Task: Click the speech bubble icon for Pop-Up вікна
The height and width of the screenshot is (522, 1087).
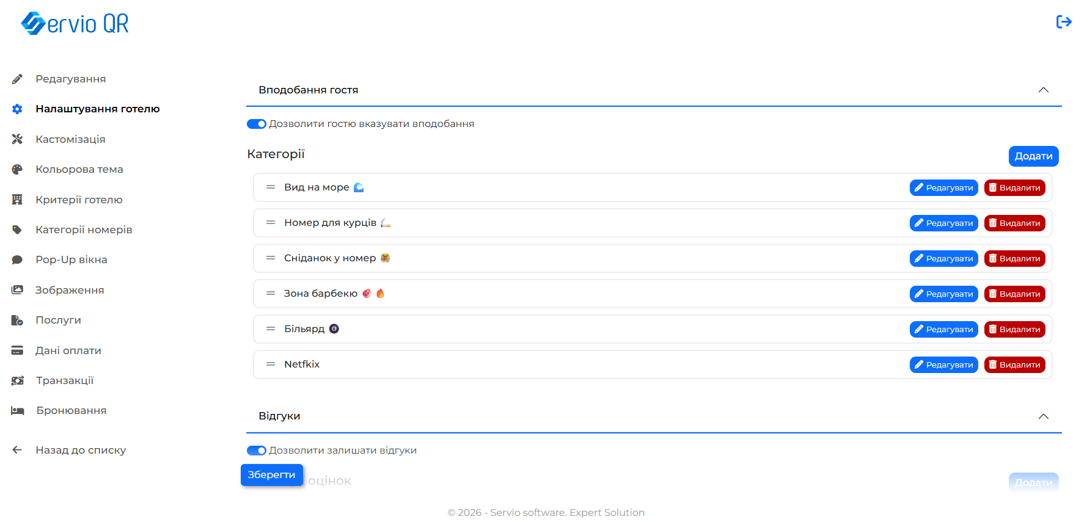Action: pos(17,259)
